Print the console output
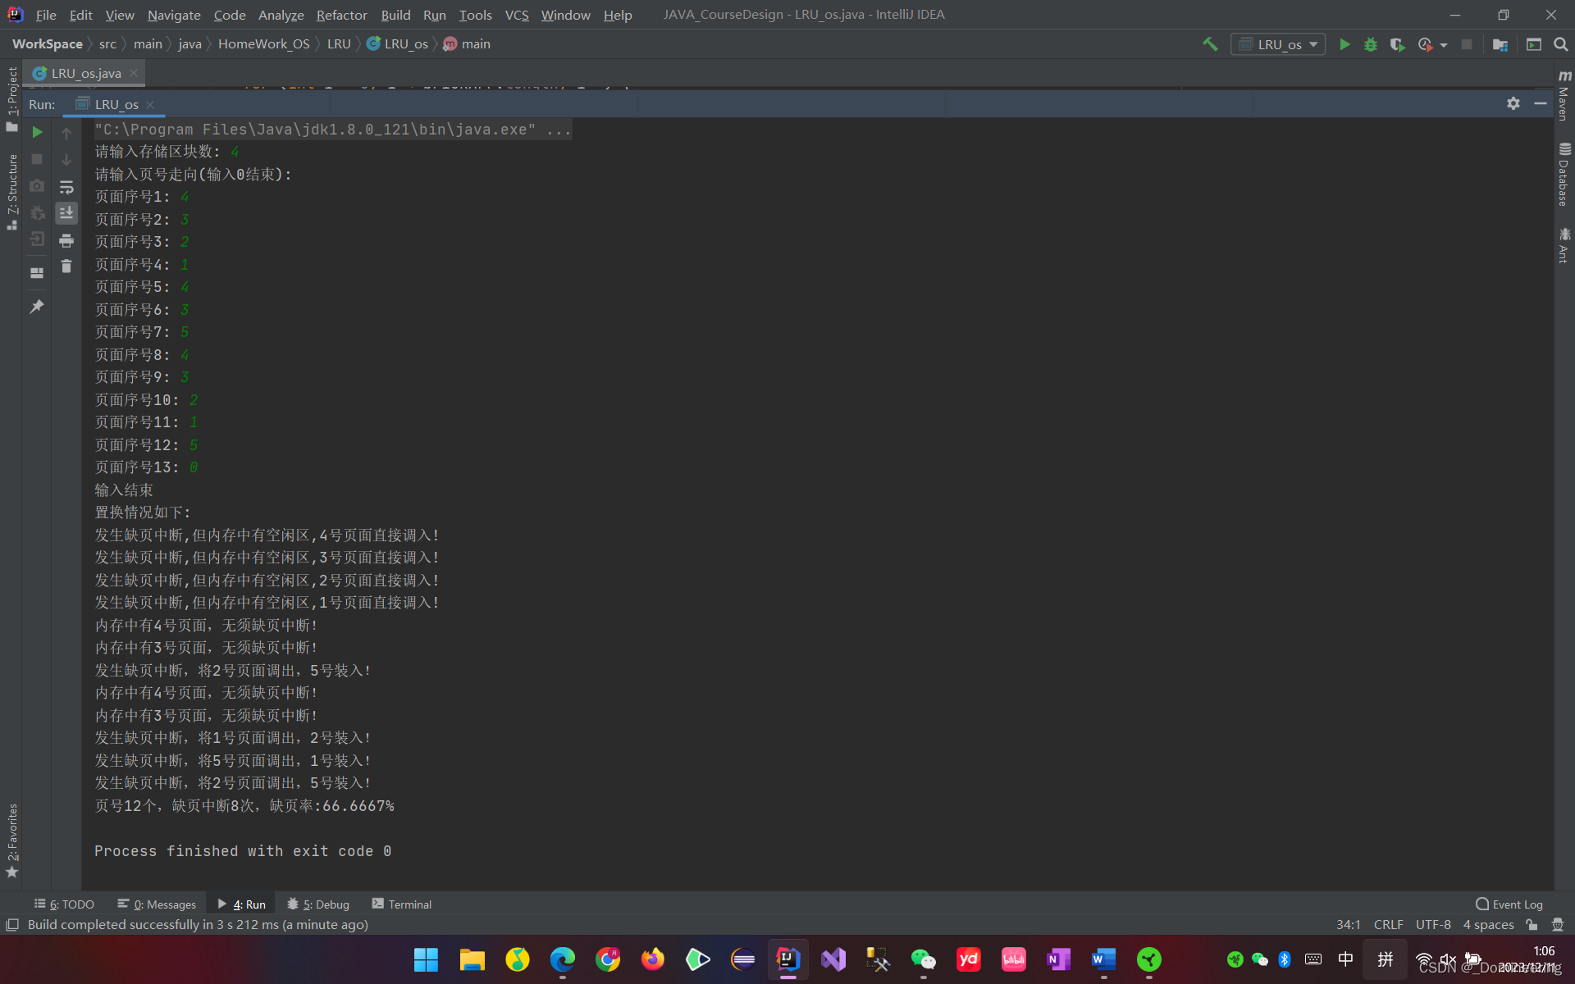Viewport: 1575px width, 984px height. point(66,240)
